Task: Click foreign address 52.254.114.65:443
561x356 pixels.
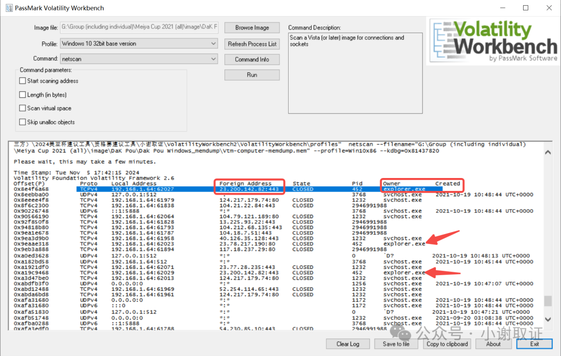Action: tap(249, 289)
